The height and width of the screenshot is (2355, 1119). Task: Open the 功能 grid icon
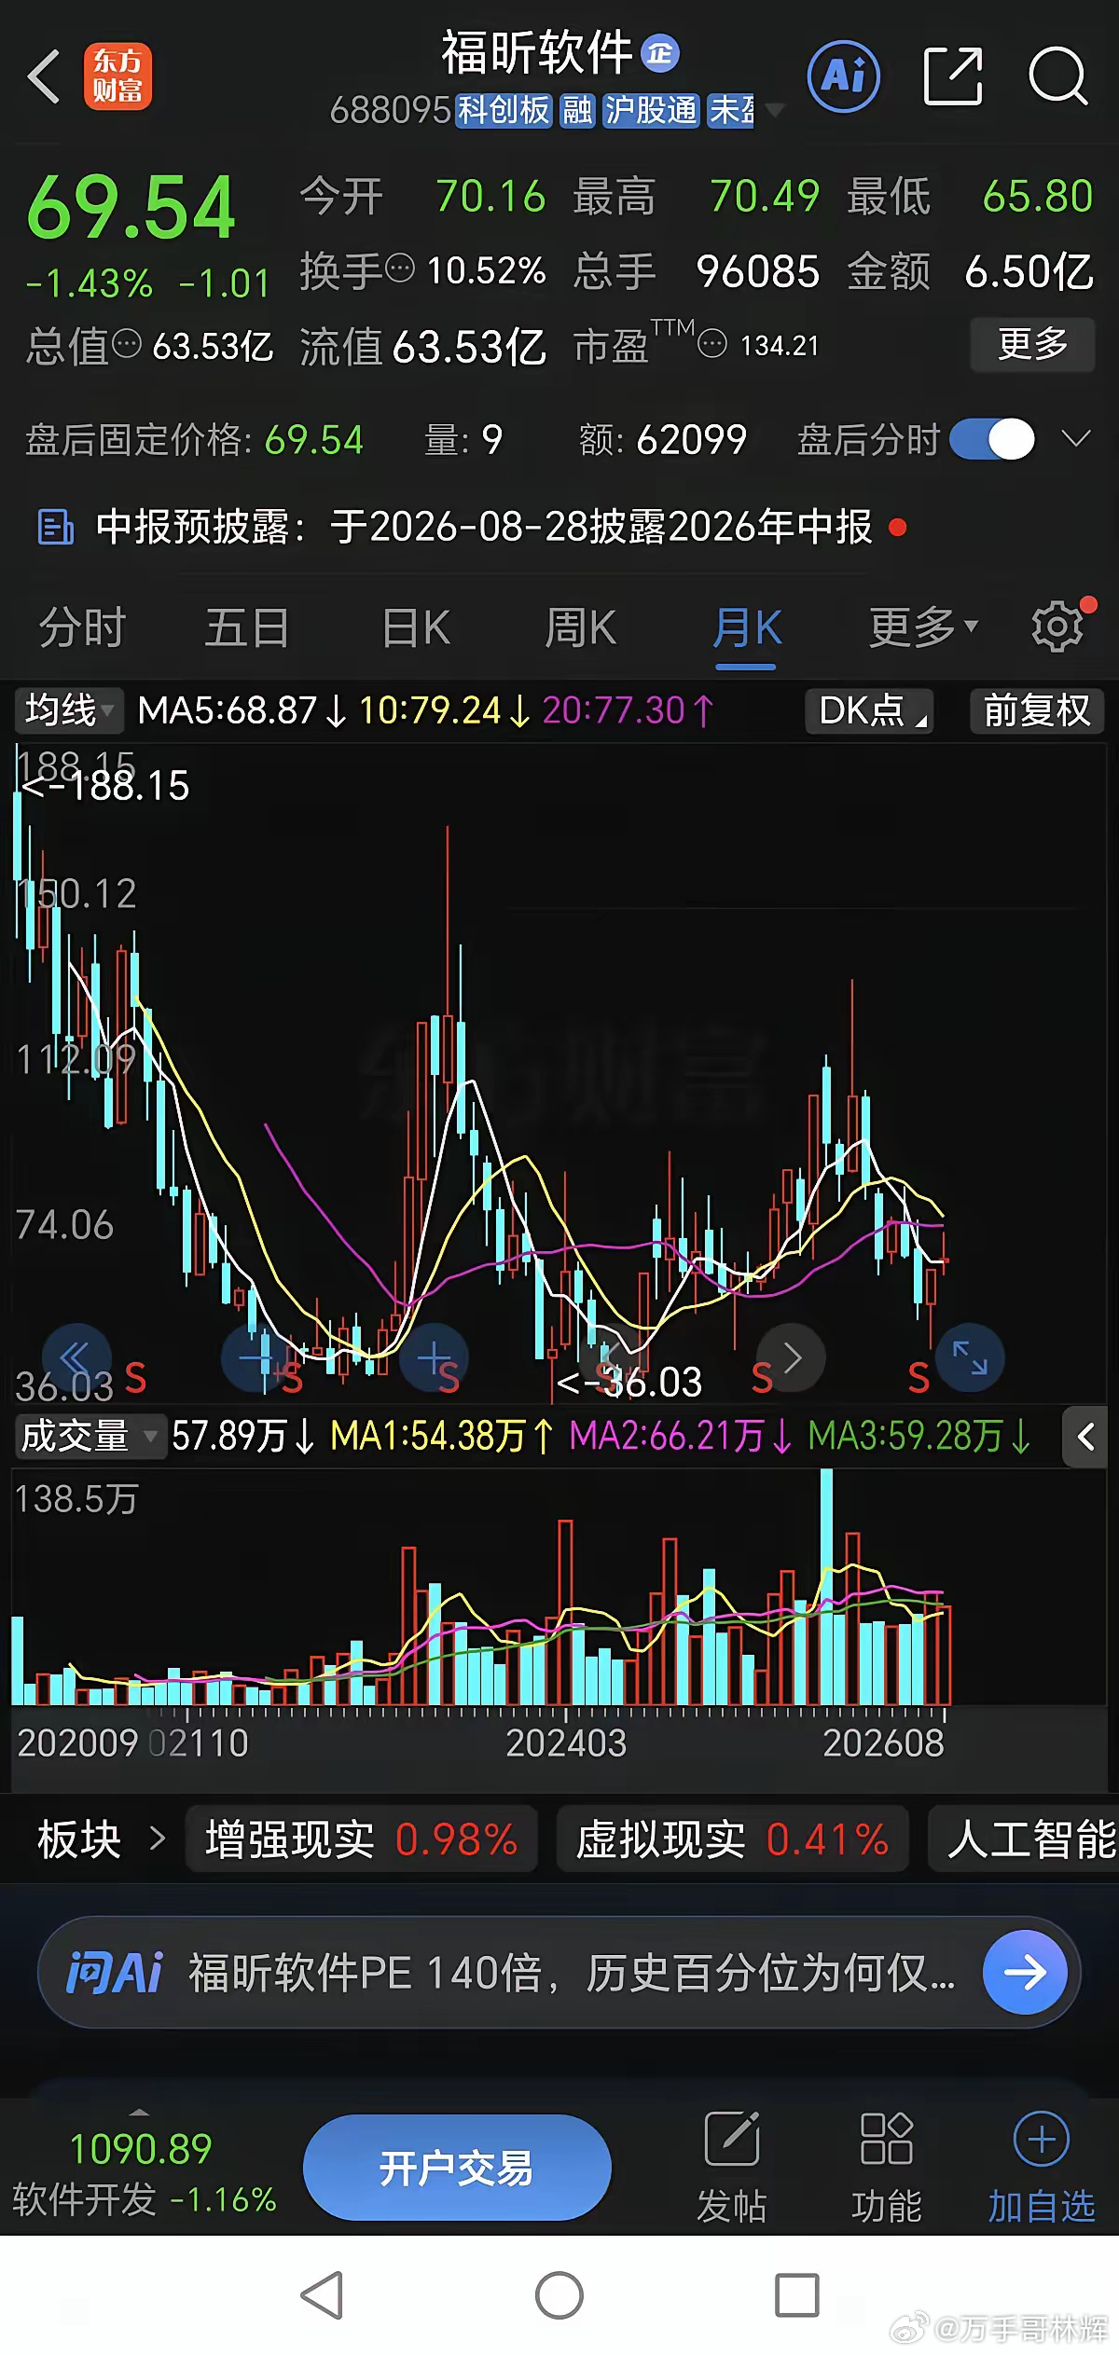[886, 2139]
